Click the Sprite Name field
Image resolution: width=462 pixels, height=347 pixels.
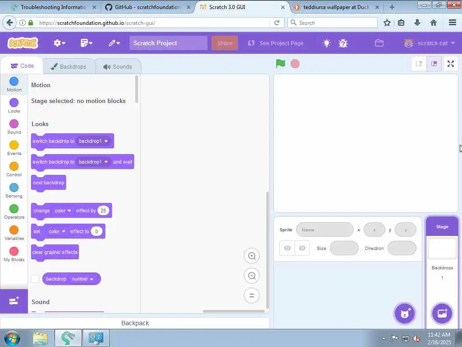coord(325,230)
